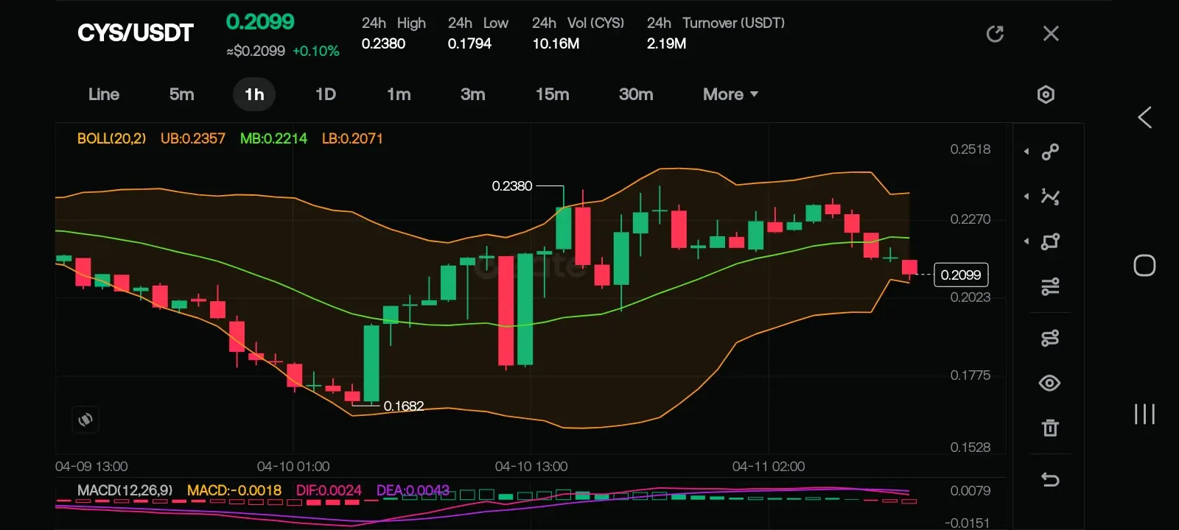Select the 3m timeframe
Screen dimensions: 1179x530
click(473, 94)
